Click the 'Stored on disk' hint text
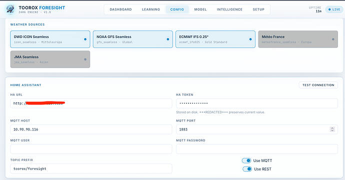This screenshot has height=180, width=345. point(220,112)
